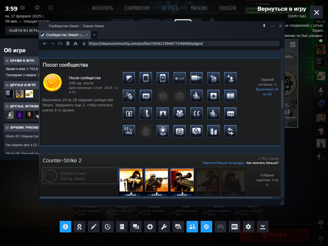This screenshot has width=328, height=246.
Task: Click the add-to-wishlist document-plus badge
Action: 213,78
